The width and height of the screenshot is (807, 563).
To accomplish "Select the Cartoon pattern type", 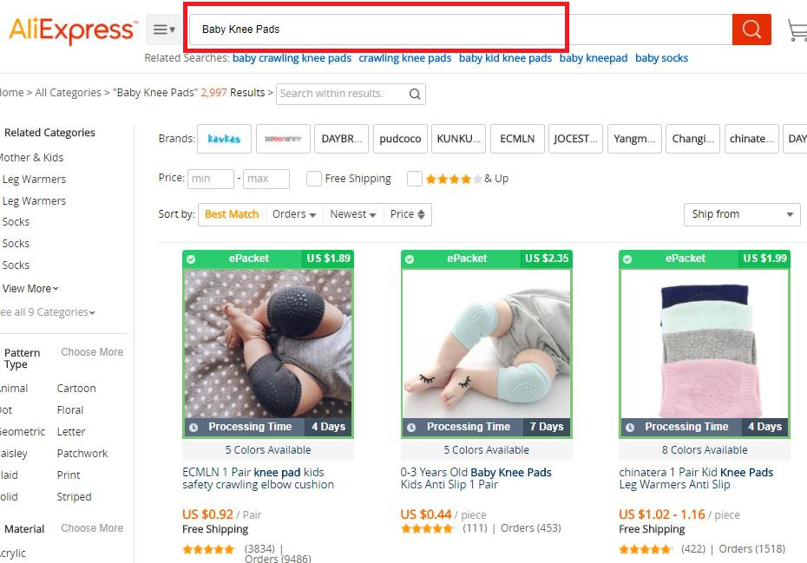I will (x=76, y=389).
